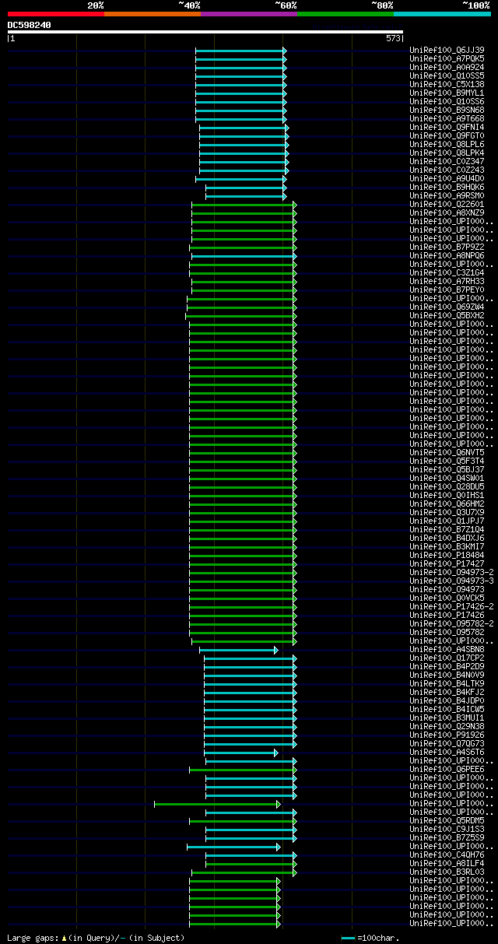This screenshot has height=944, width=498.
Task: Select the UniRef100_B3MUI1 label
Action: coord(447,718)
